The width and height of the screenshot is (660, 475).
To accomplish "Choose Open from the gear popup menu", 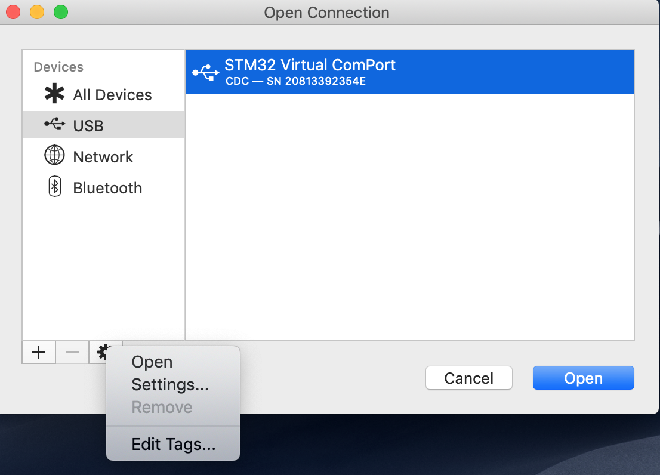I will click(x=173, y=362).
